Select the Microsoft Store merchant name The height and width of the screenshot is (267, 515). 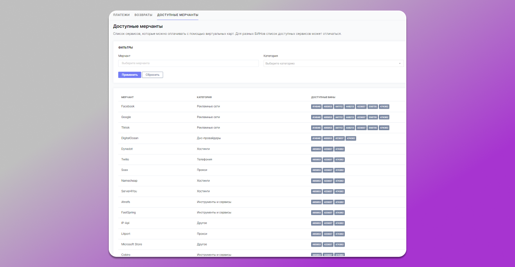coord(131,244)
